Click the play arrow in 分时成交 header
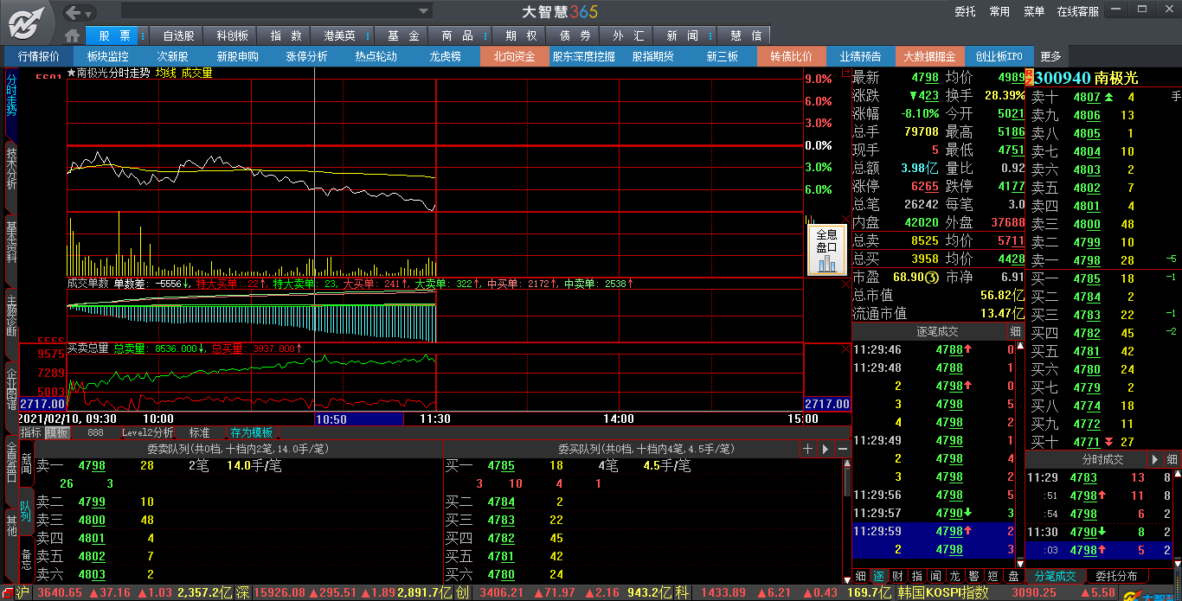Screen dimensions: 1182x601 coord(1154,460)
